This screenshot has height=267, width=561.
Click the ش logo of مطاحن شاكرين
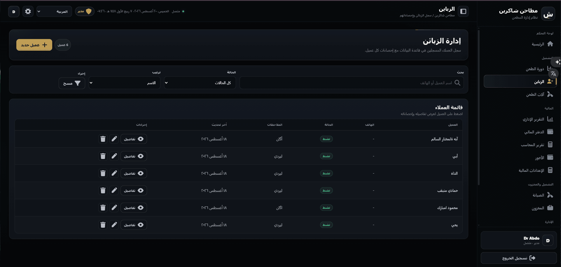(548, 14)
